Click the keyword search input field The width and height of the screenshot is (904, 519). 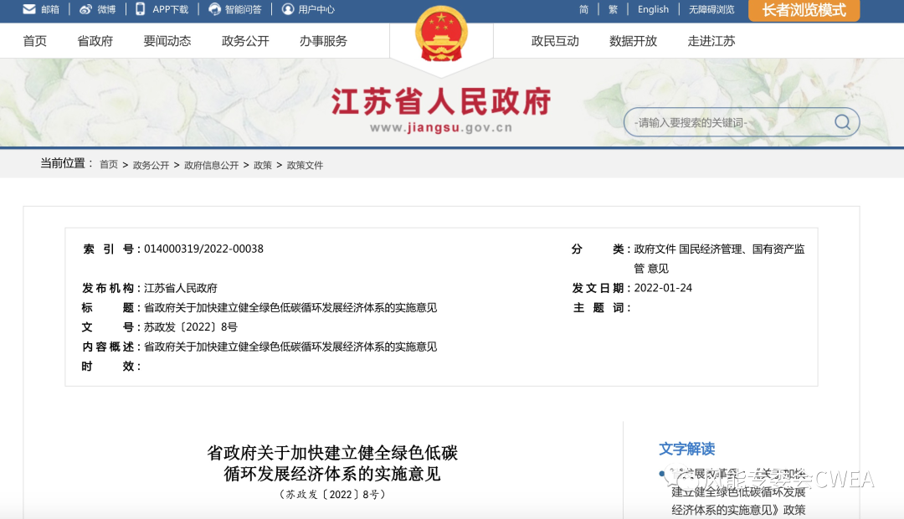click(728, 123)
